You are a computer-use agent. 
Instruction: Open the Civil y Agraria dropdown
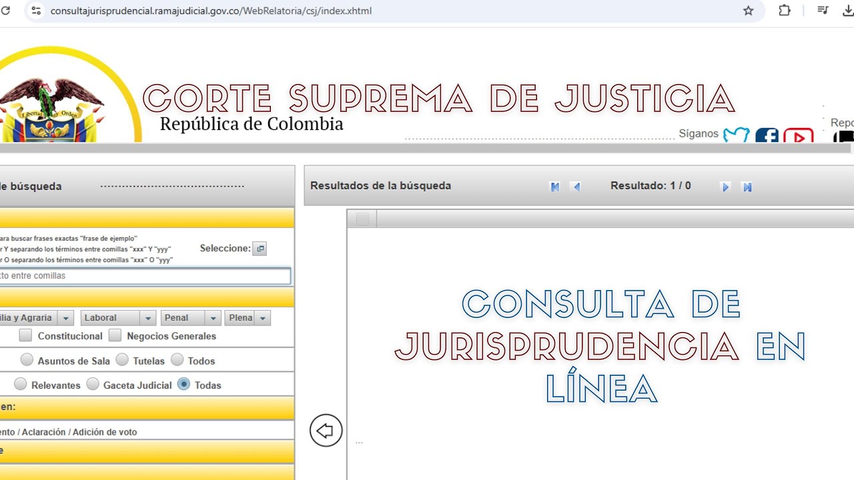point(37,318)
